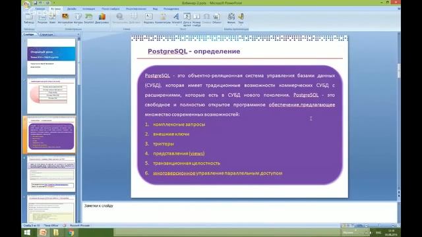Switch to the Главная ribbon tab

[40, 9]
